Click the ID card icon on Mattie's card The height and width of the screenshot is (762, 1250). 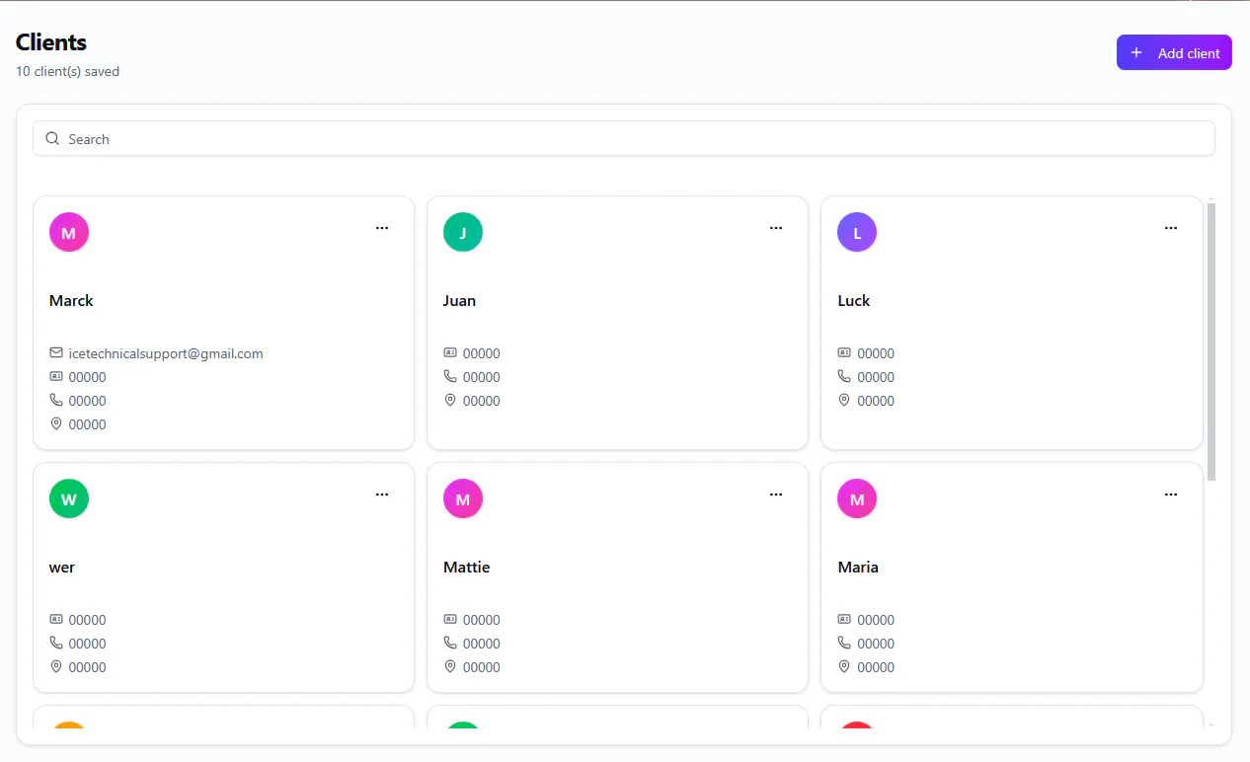[450, 619]
